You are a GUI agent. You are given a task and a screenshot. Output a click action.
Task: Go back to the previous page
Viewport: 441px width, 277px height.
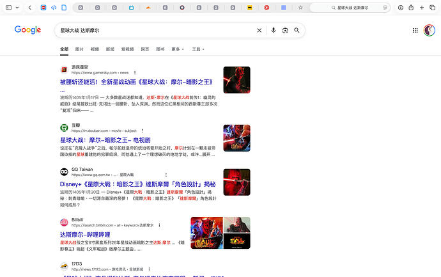coord(30,8)
